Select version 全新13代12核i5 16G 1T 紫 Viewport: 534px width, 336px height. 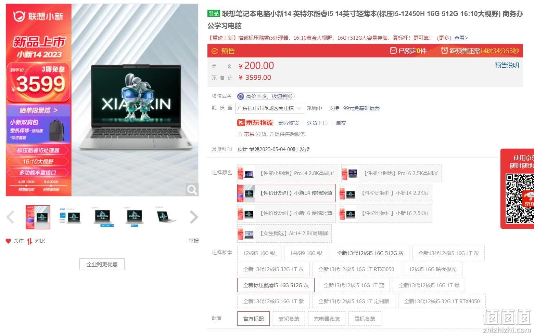point(273,301)
